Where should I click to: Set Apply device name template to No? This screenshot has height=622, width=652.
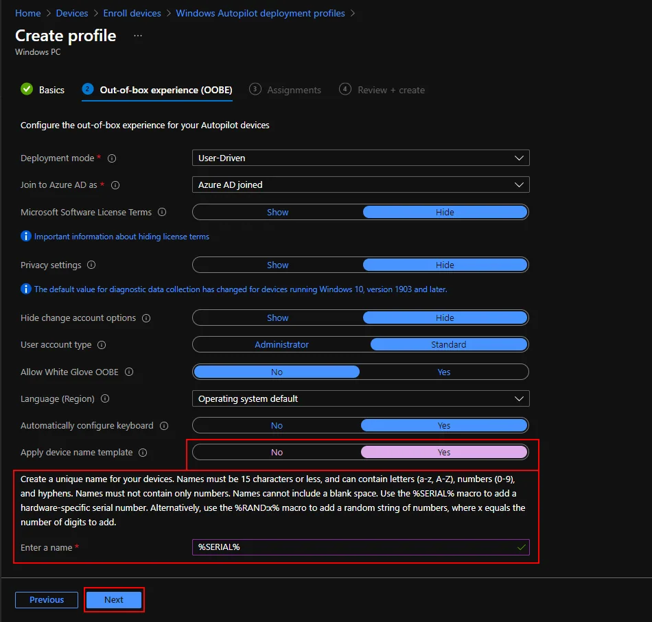pyautogui.click(x=277, y=453)
